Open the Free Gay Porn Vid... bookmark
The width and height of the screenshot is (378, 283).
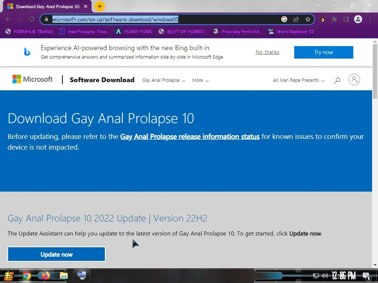click(237, 32)
